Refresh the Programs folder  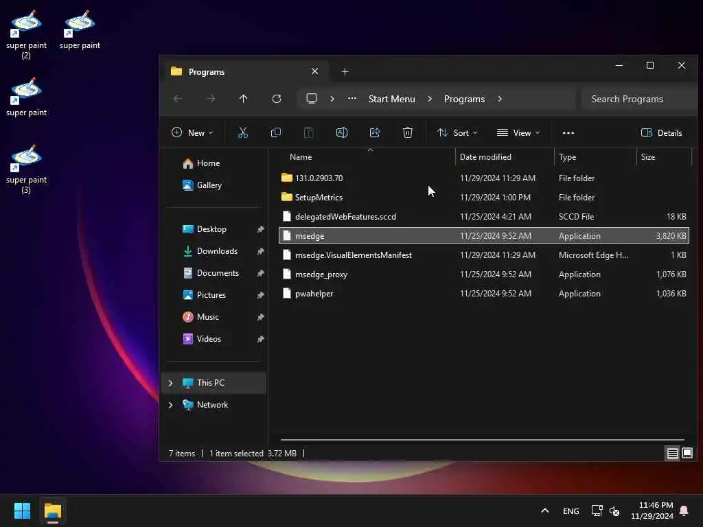click(x=277, y=99)
